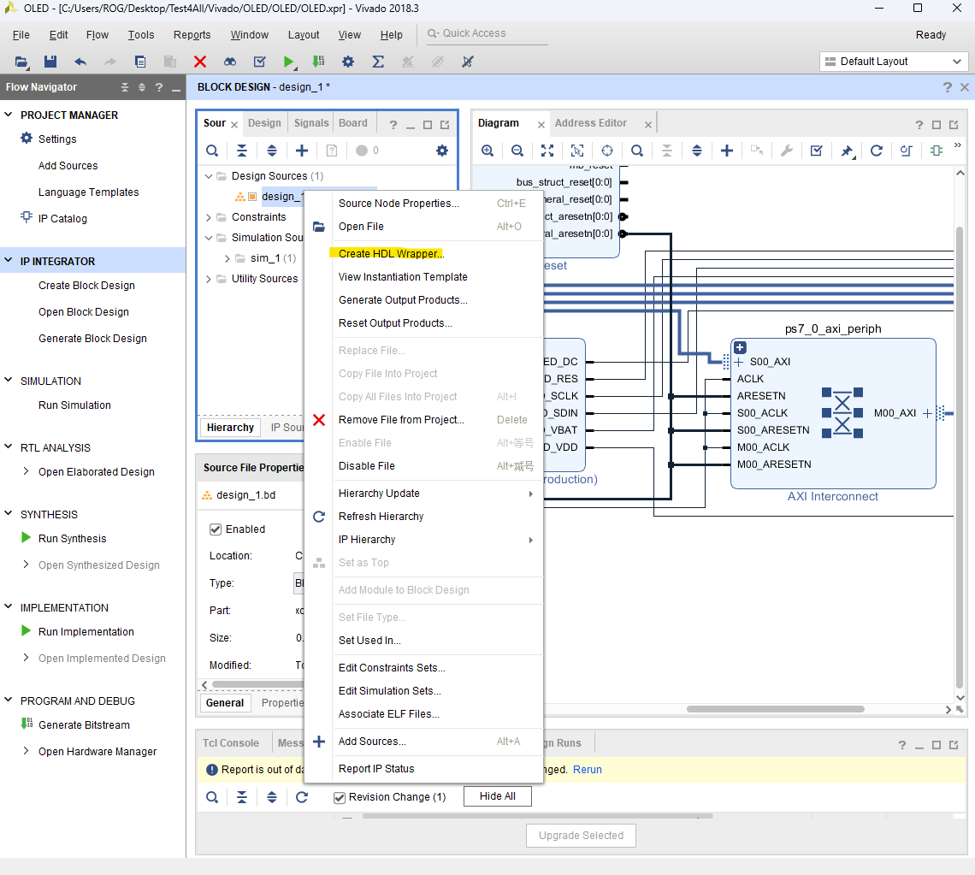
Task: Click the Save floppy disk icon
Action: coord(50,62)
